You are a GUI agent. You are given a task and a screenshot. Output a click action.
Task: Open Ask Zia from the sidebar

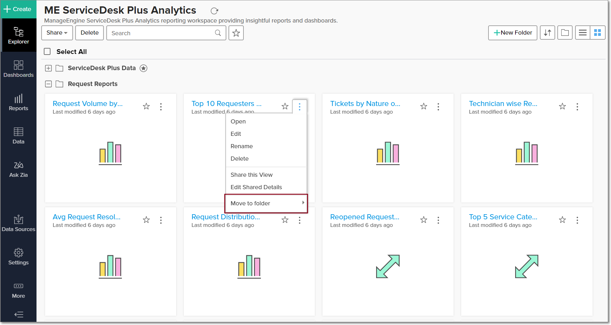(18, 169)
